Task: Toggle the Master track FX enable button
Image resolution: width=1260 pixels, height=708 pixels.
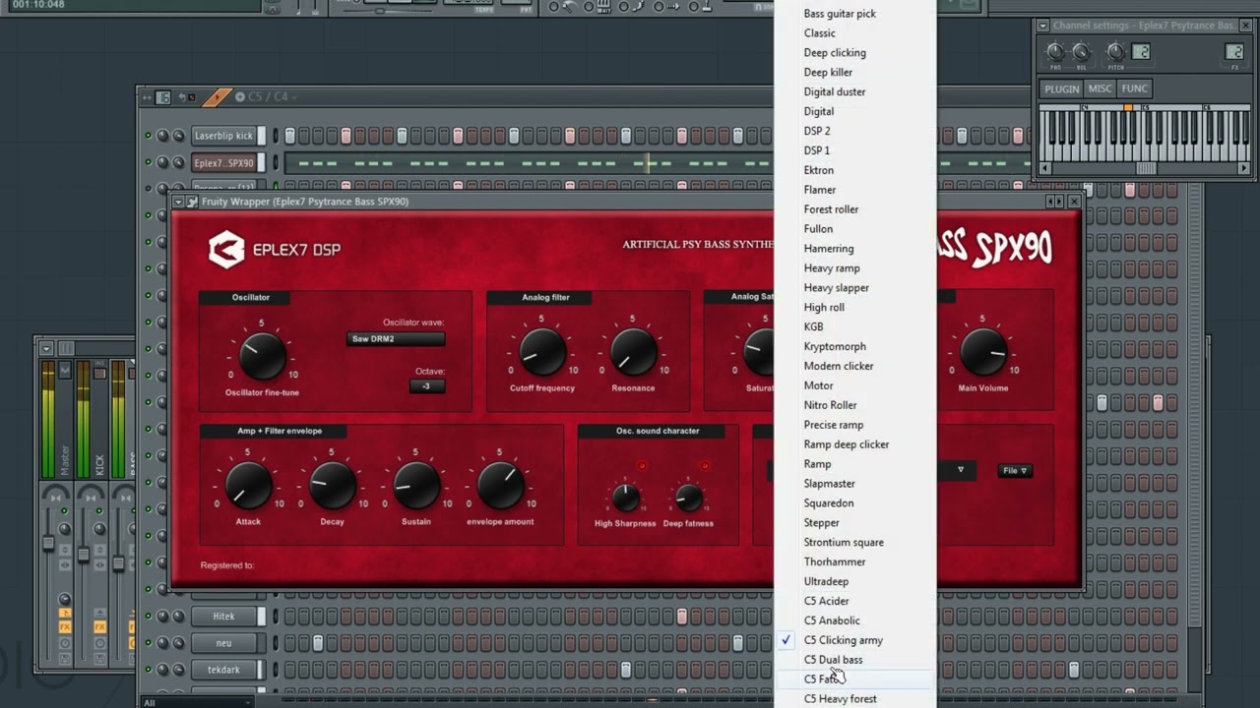Action: [x=65, y=626]
